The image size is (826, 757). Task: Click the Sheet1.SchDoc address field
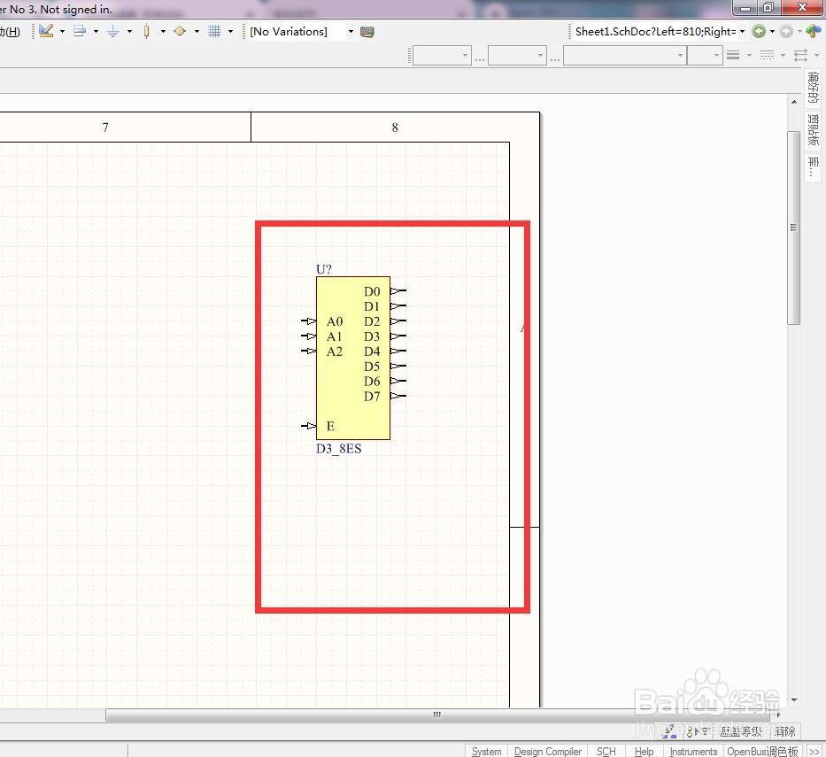[655, 32]
